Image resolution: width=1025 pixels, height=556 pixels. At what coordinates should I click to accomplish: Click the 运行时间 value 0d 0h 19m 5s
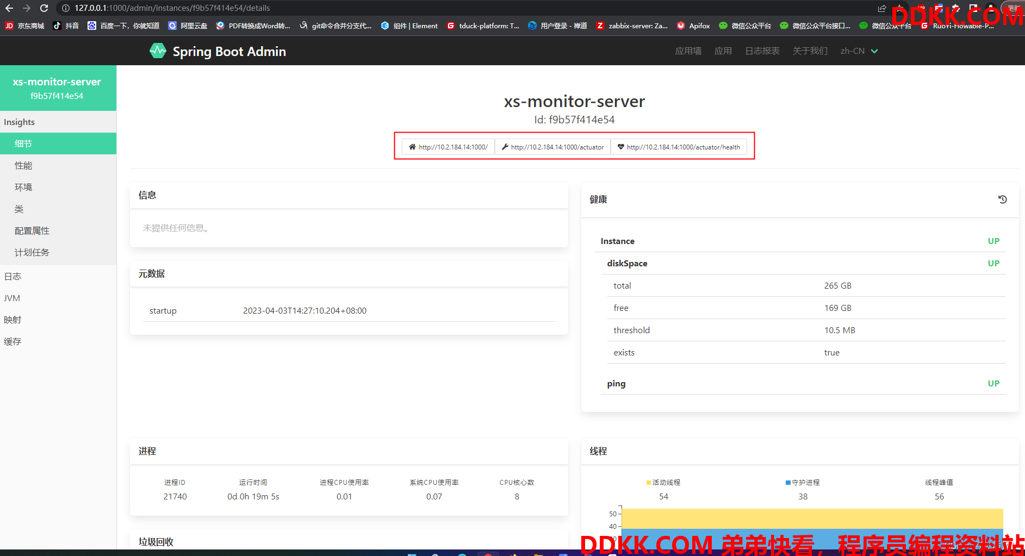click(x=253, y=496)
